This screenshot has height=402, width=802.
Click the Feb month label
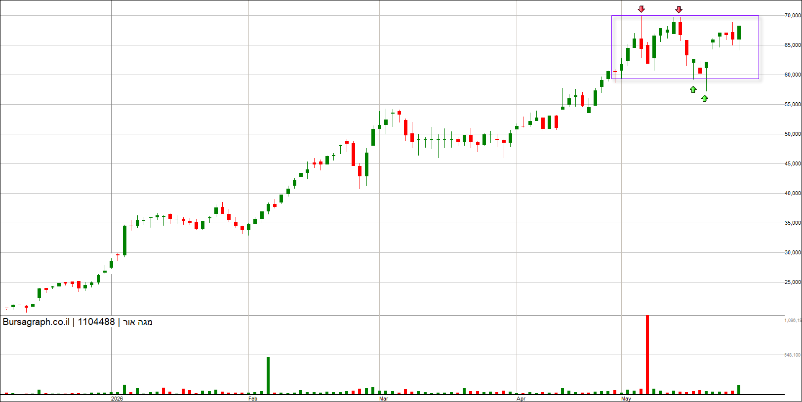coord(253,399)
